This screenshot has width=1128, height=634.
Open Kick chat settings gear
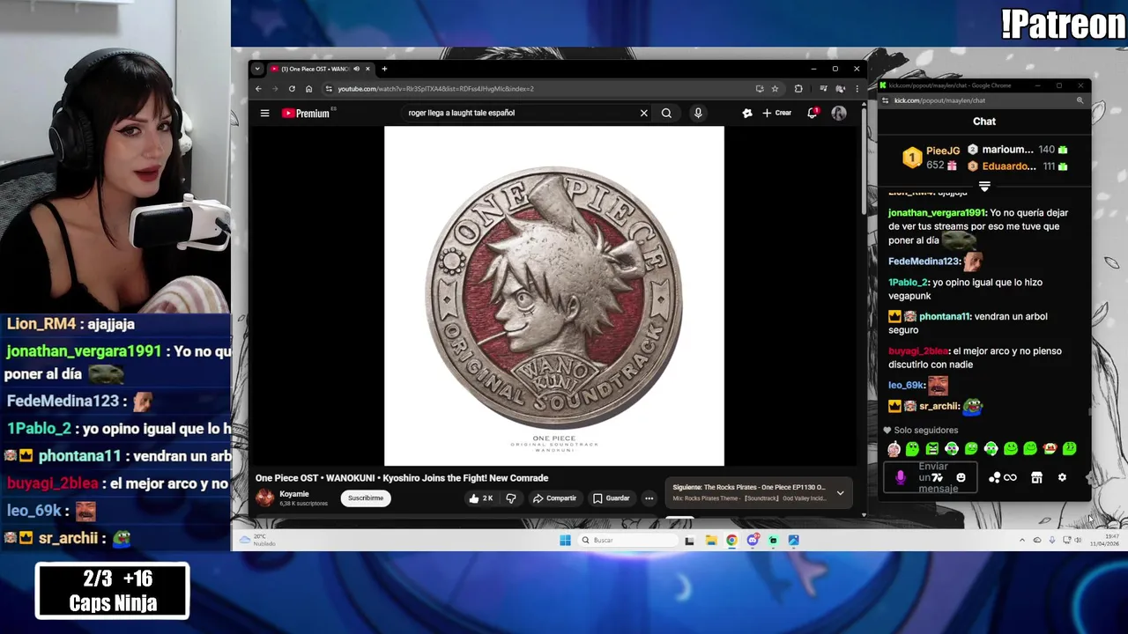pyautogui.click(x=1062, y=477)
